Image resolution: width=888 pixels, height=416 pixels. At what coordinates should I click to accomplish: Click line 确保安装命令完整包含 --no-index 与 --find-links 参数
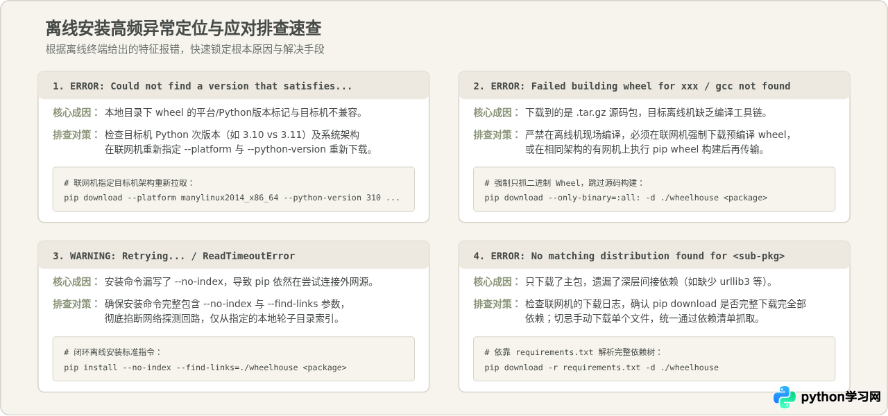coord(225,304)
